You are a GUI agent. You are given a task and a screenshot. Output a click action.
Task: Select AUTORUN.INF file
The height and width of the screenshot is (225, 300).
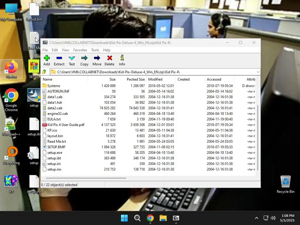click(149, 91)
